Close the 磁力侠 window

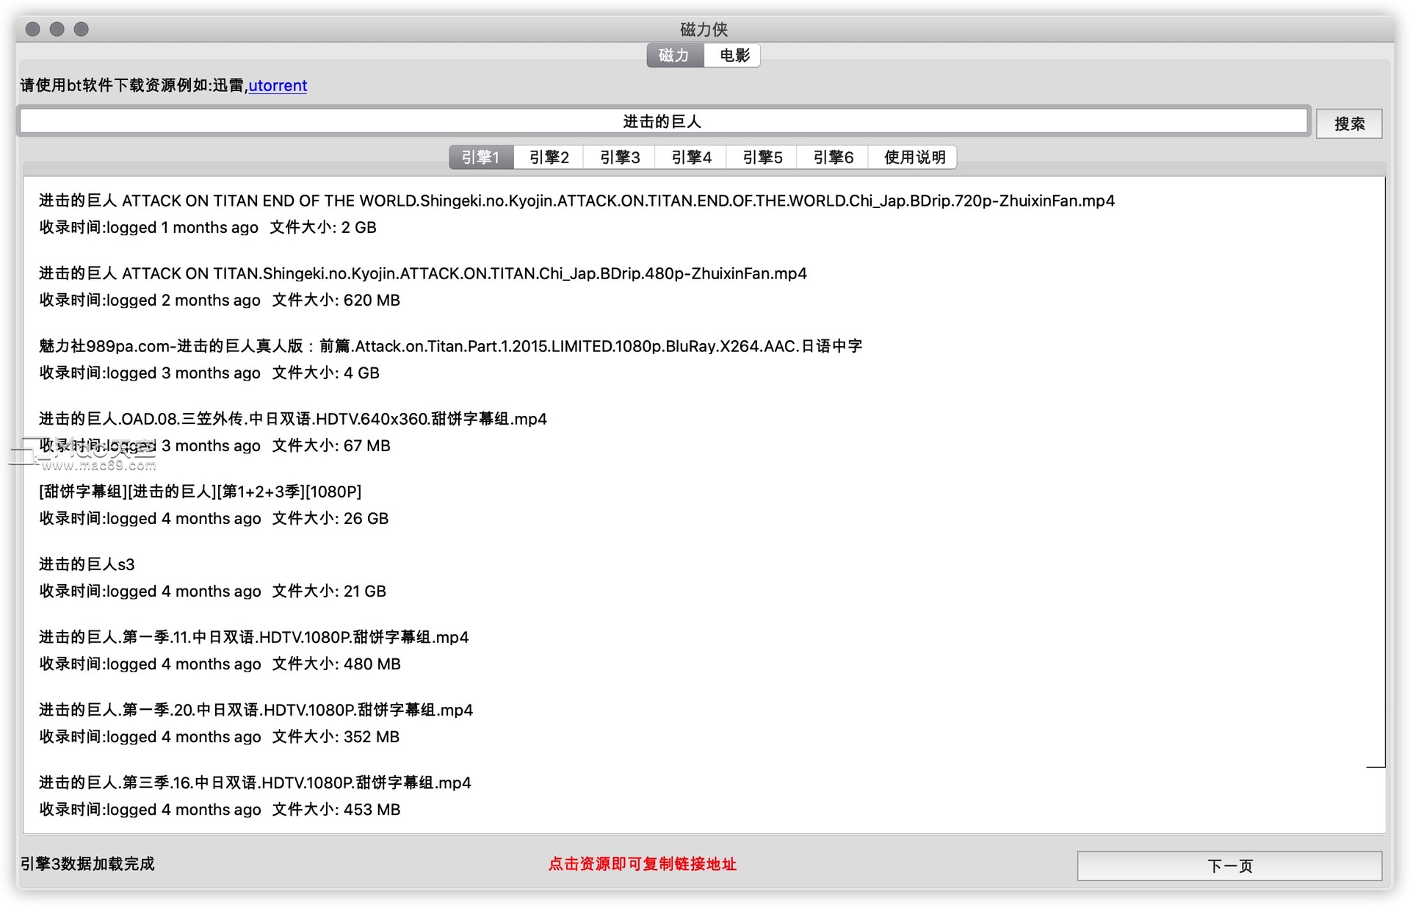point(32,29)
